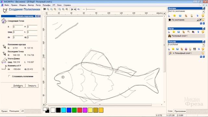Open Правка menu
Image resolution: width=208 pixels, height=117 pixels.
coord(14,5)
